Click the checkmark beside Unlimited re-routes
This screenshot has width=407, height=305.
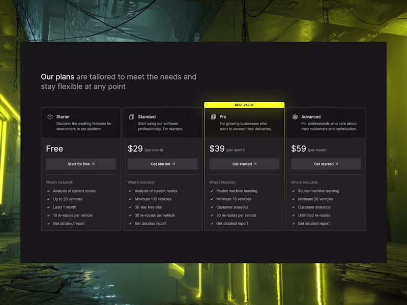(293, 216)
